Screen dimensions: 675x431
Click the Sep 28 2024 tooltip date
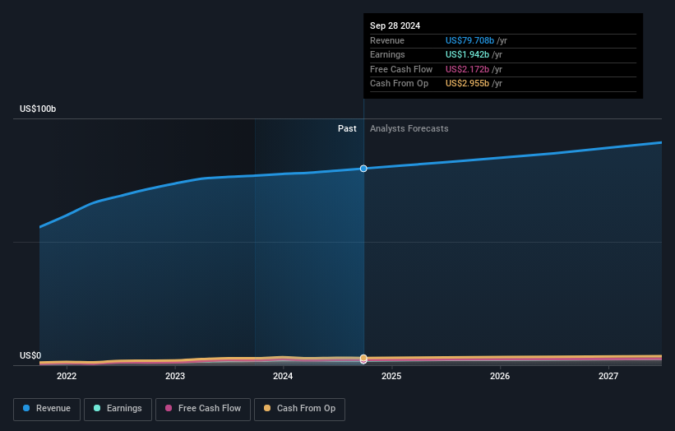coord(395,25)
